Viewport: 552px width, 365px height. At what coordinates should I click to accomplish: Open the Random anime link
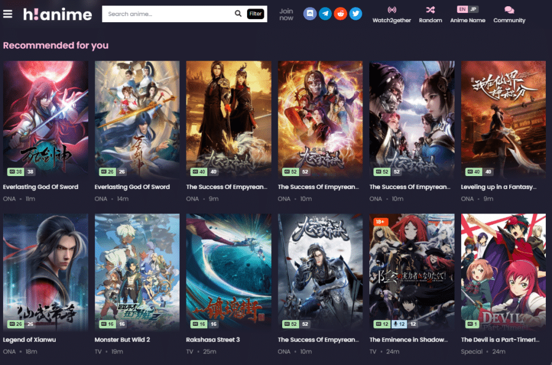[x=430, y=20]
